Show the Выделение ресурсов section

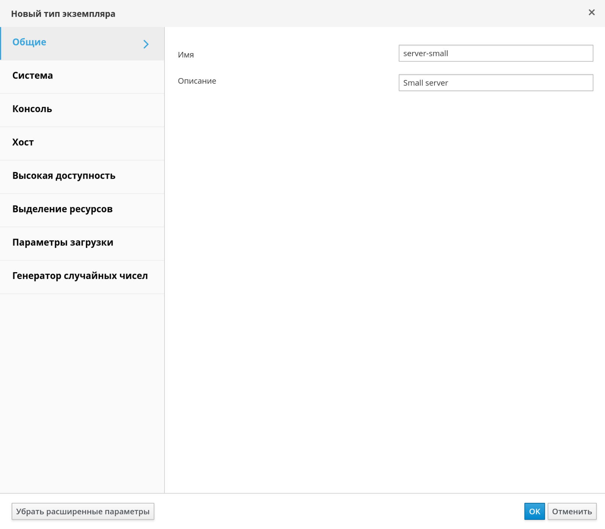[x=62, y=209]
